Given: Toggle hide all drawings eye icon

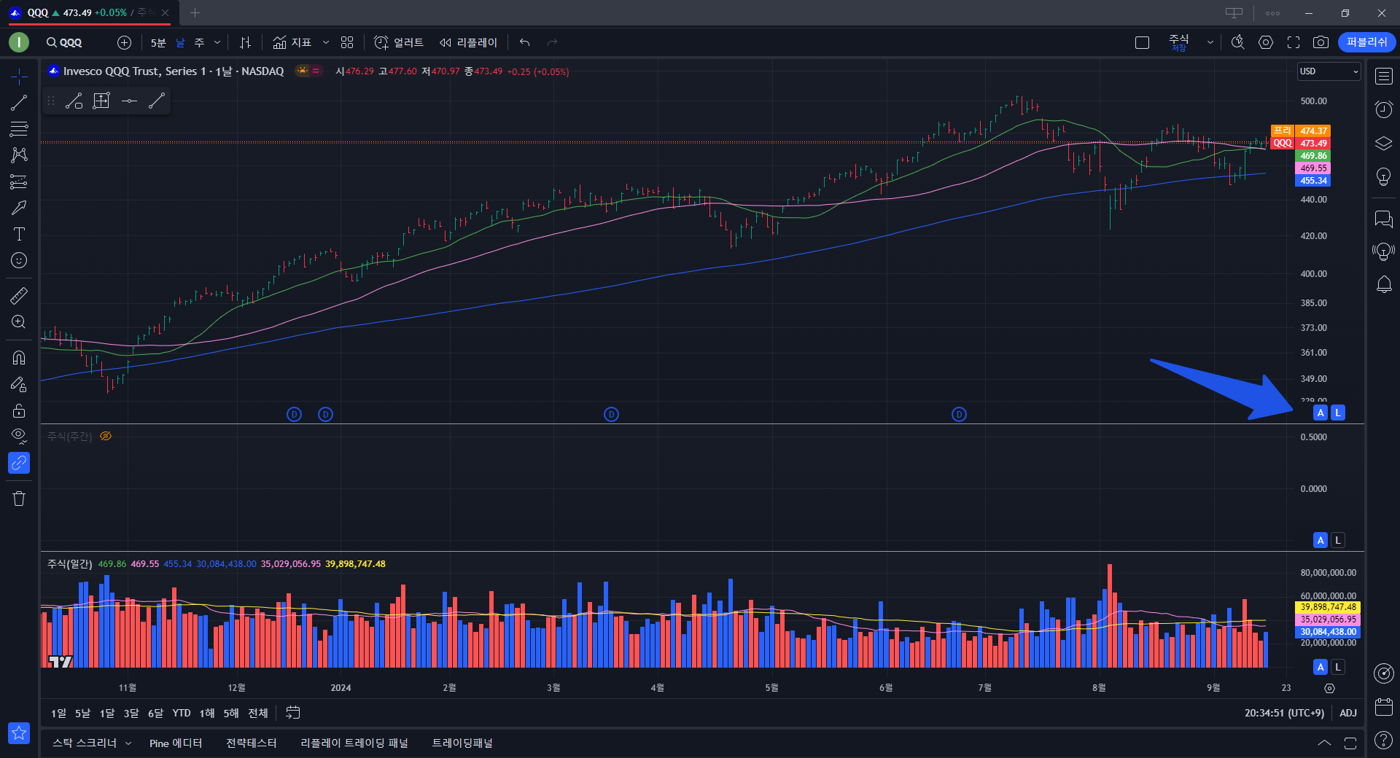Looking at the screenshot, I should [19, 437].
